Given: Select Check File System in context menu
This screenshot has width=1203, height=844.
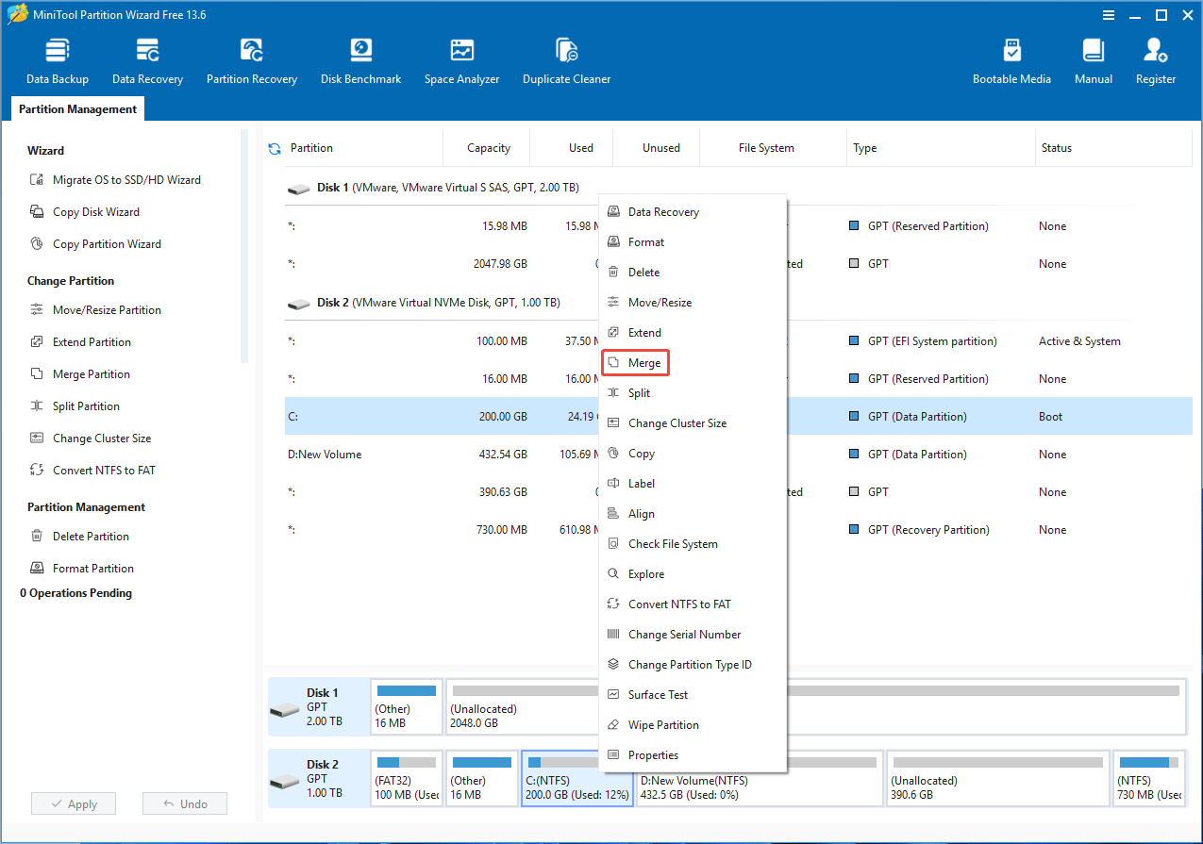Looking at the screenshot, I should point(693,544).
